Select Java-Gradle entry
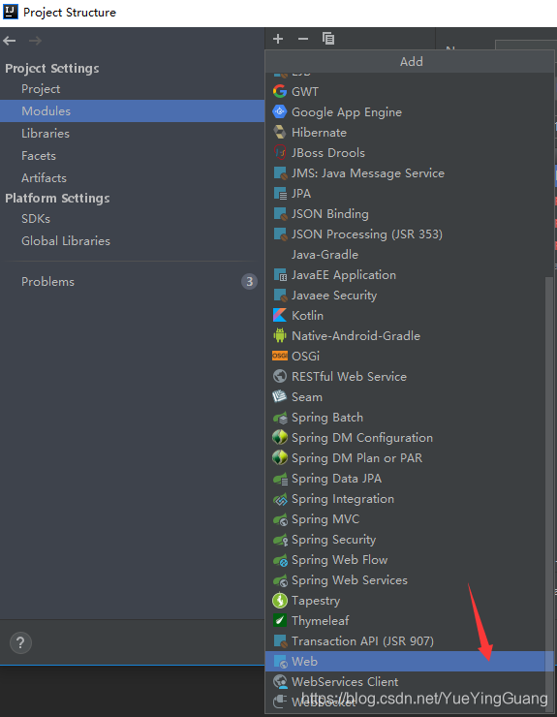Viewport: 557px width, 717px height. tap(409, 254)
